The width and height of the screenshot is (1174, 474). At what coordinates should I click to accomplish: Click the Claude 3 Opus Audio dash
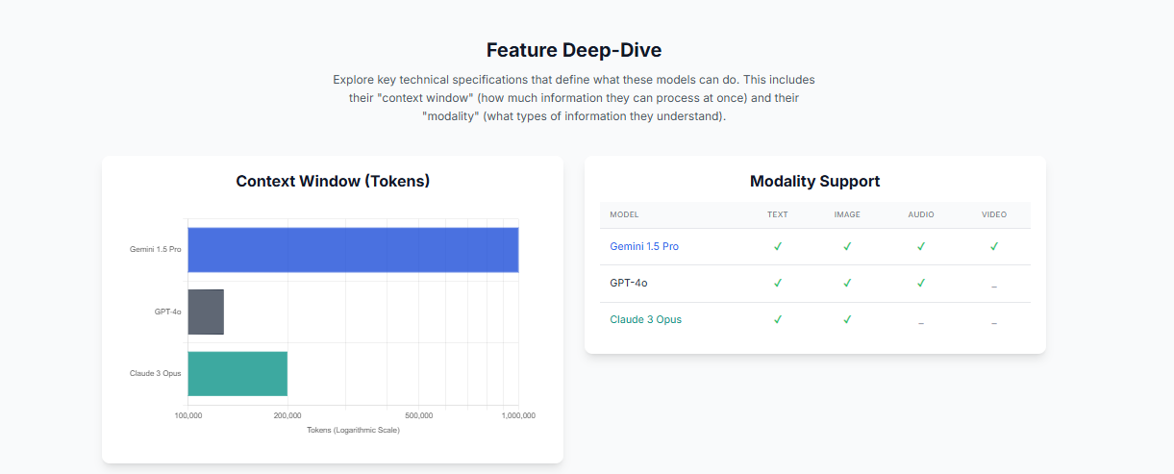tap(921, 322)
